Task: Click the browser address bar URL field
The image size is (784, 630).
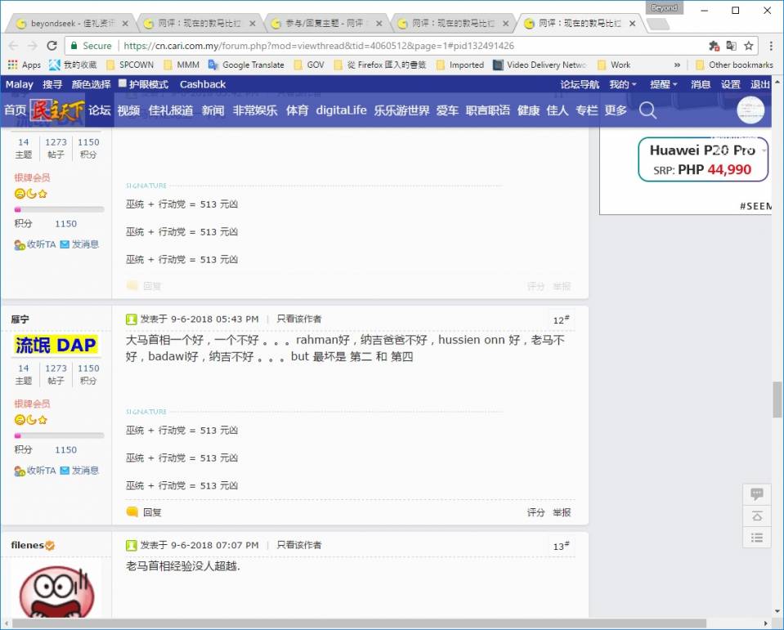Action: [x=409, y=46]
